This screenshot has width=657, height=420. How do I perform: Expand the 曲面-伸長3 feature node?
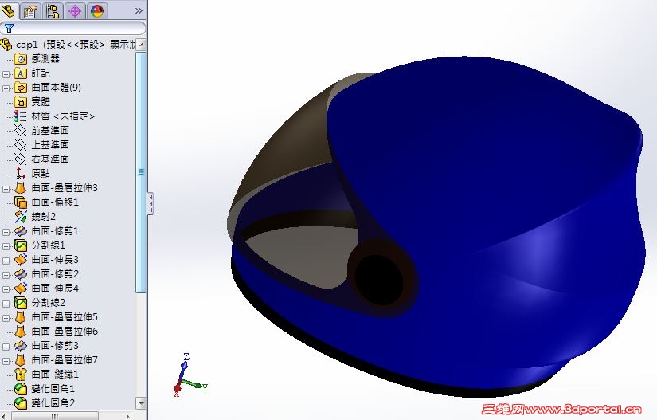point(6,261)
